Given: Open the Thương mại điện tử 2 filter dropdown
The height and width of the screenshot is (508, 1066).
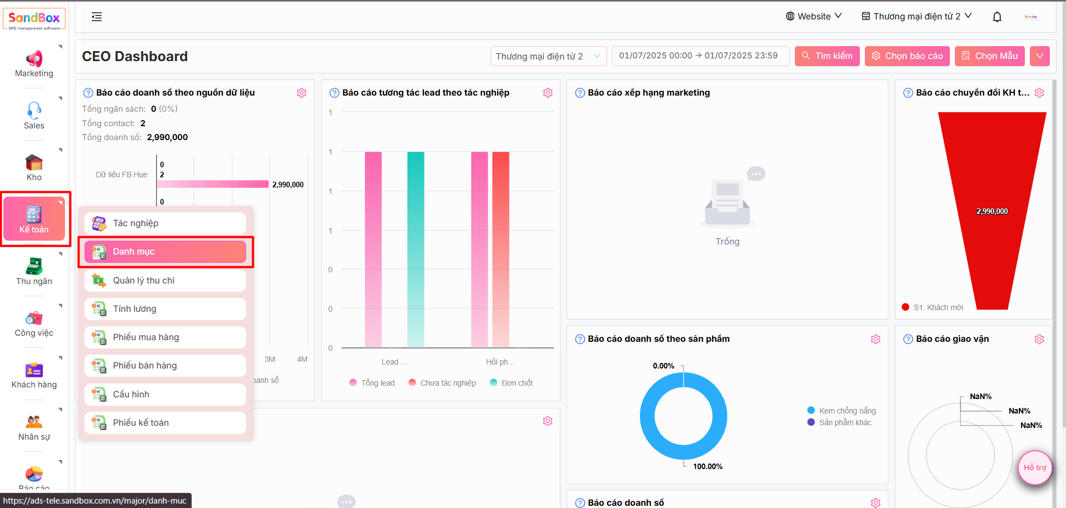Looking at the screenshot, I should [548, 56].
